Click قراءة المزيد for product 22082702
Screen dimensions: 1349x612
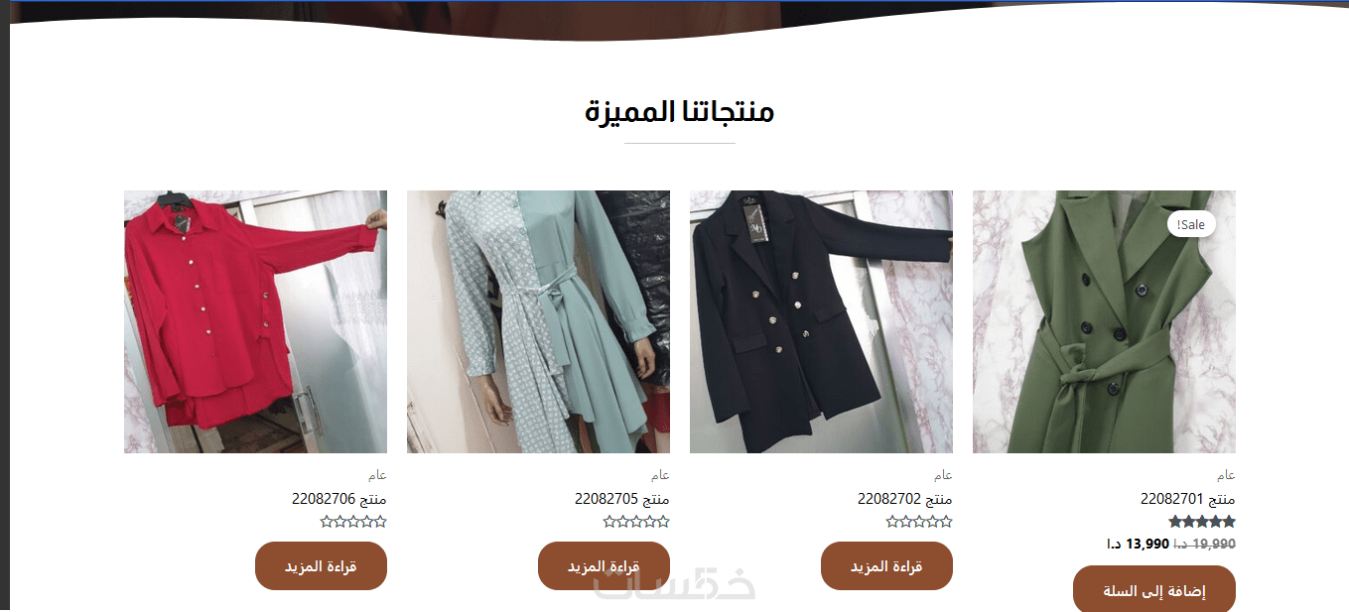pos(886,565)
